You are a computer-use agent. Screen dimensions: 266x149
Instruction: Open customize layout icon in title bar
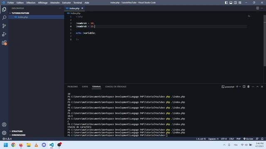[x=240, y=2]
